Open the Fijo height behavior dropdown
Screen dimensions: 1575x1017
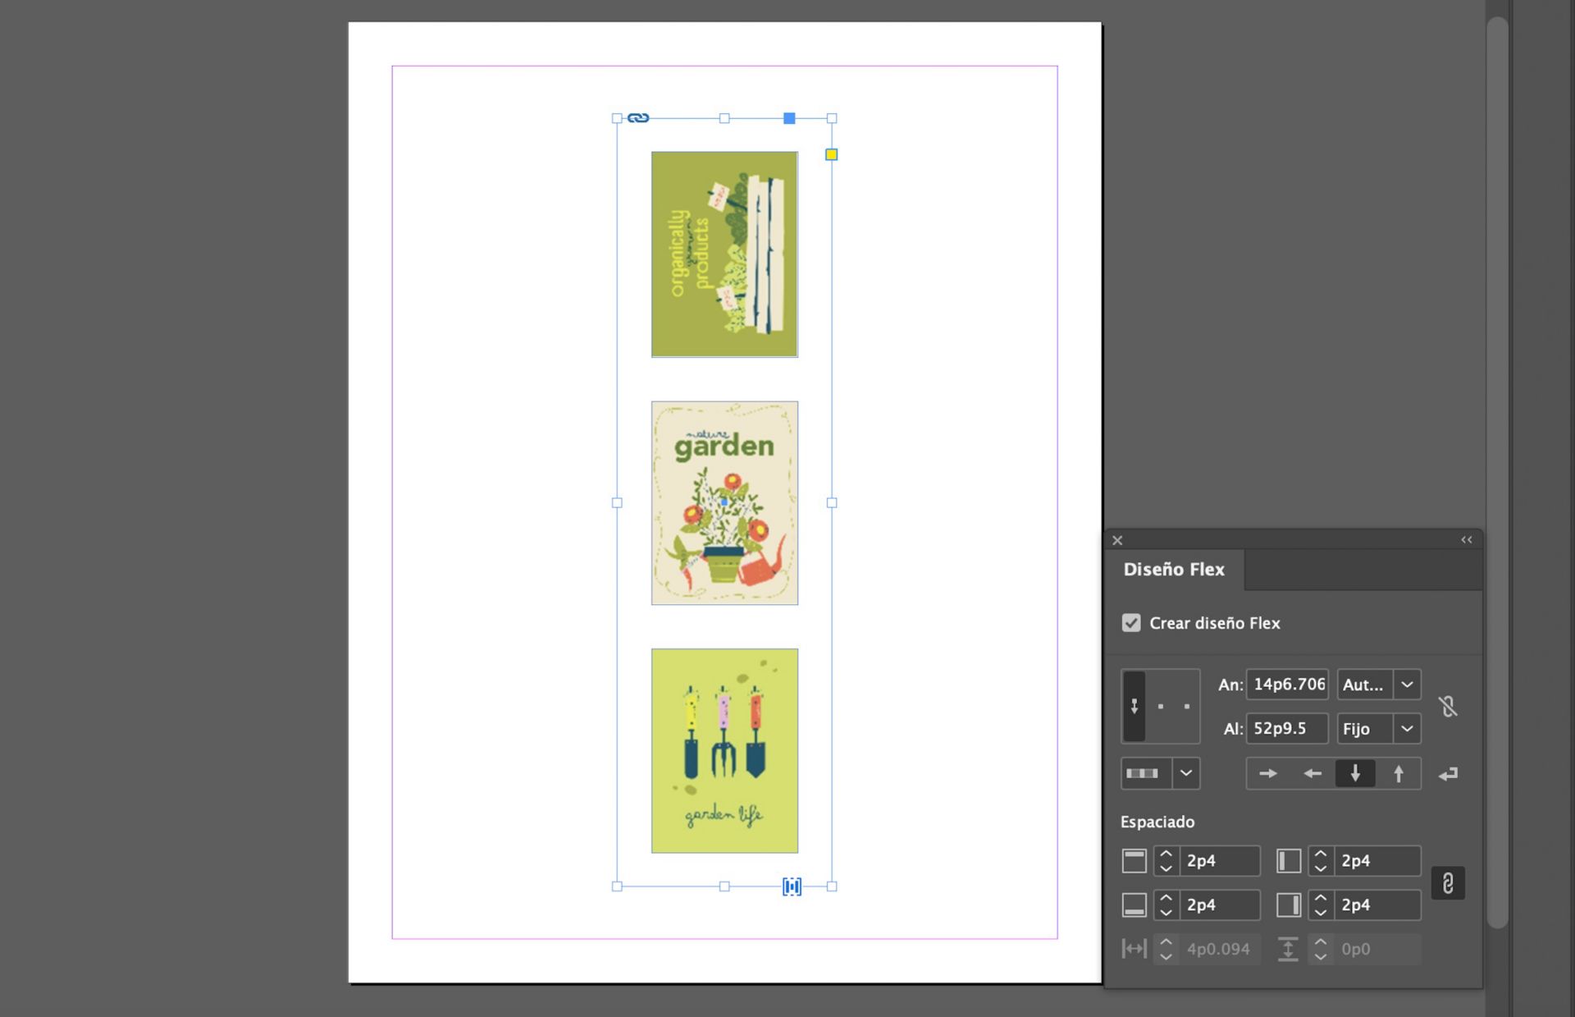(1407, 728)
